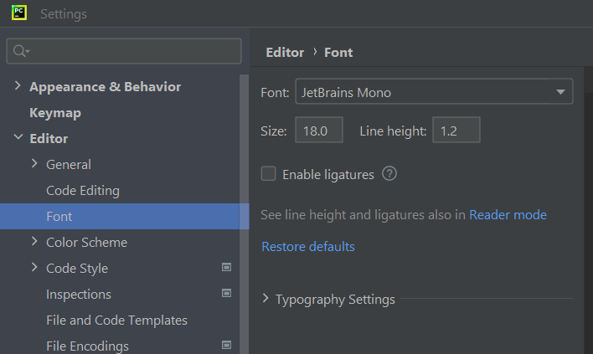
Task: Open the Font dropdown showing JetBrains Mono
Action: [434, 91]
